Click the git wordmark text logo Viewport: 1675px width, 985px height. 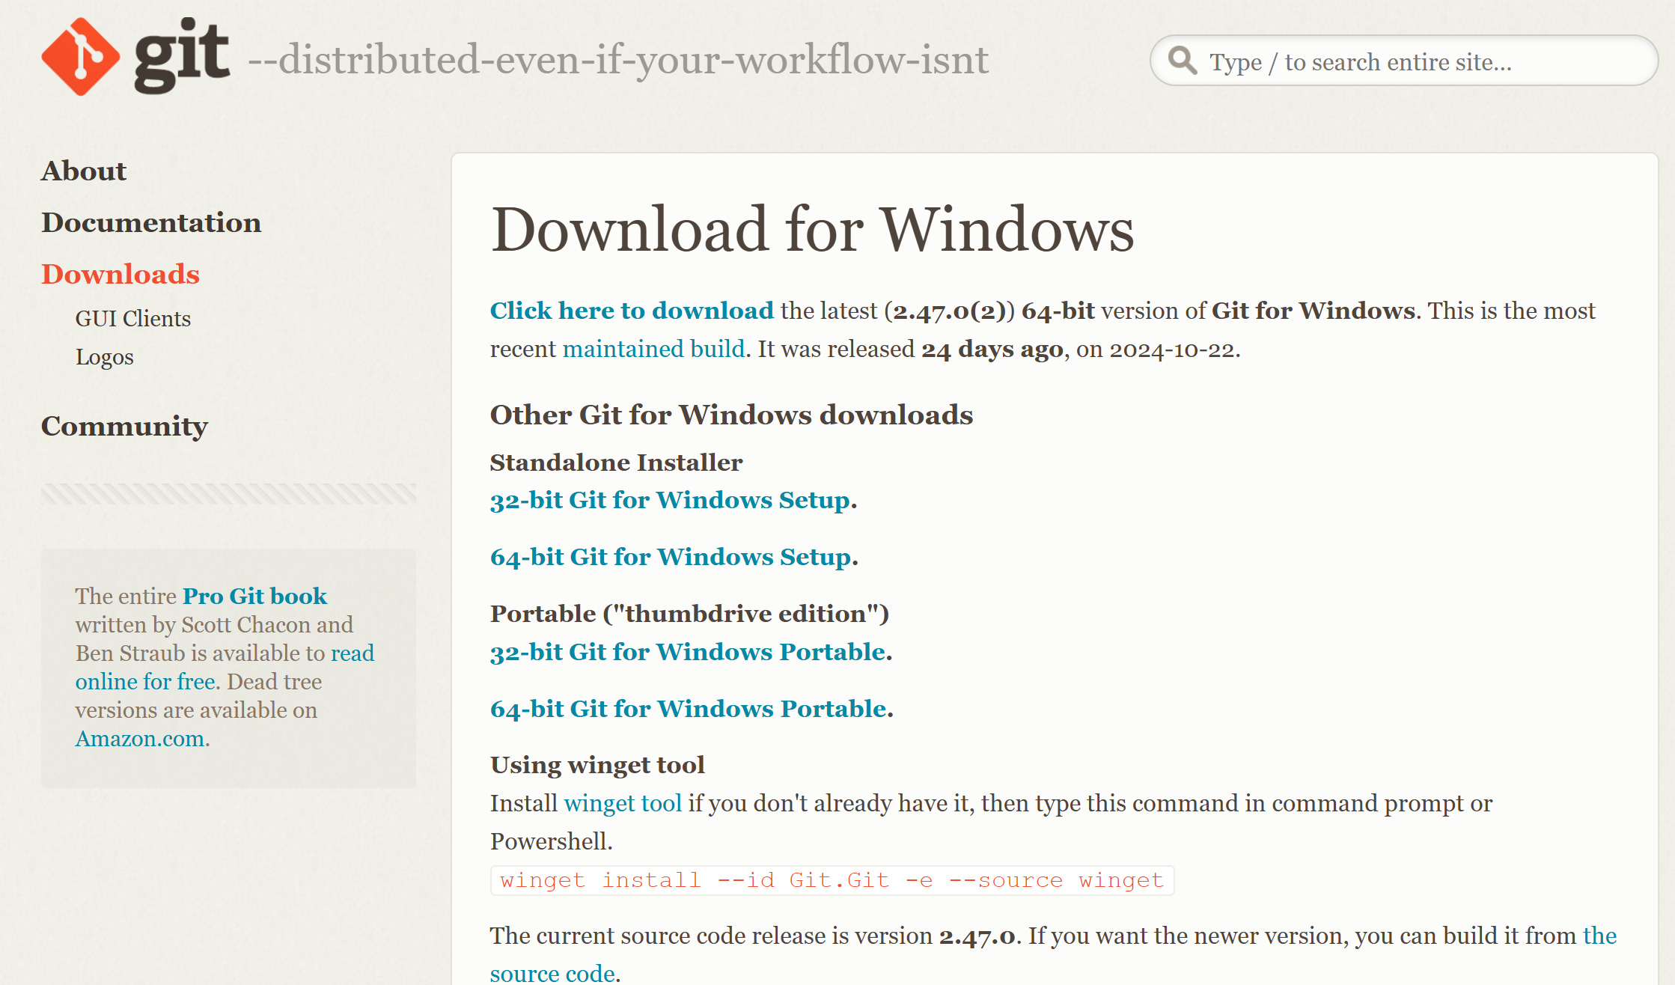pos(182,55)
